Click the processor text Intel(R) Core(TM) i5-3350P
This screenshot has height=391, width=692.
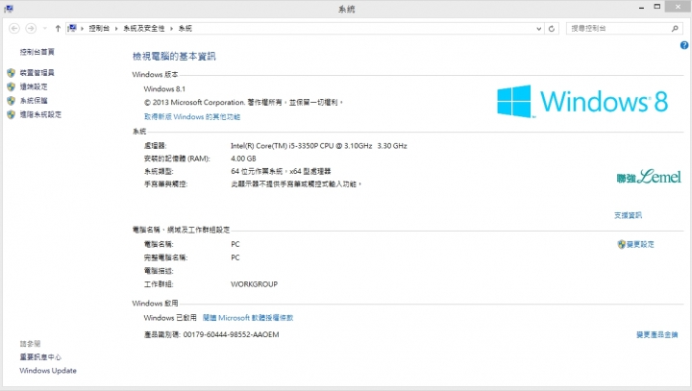click(319, 146)
